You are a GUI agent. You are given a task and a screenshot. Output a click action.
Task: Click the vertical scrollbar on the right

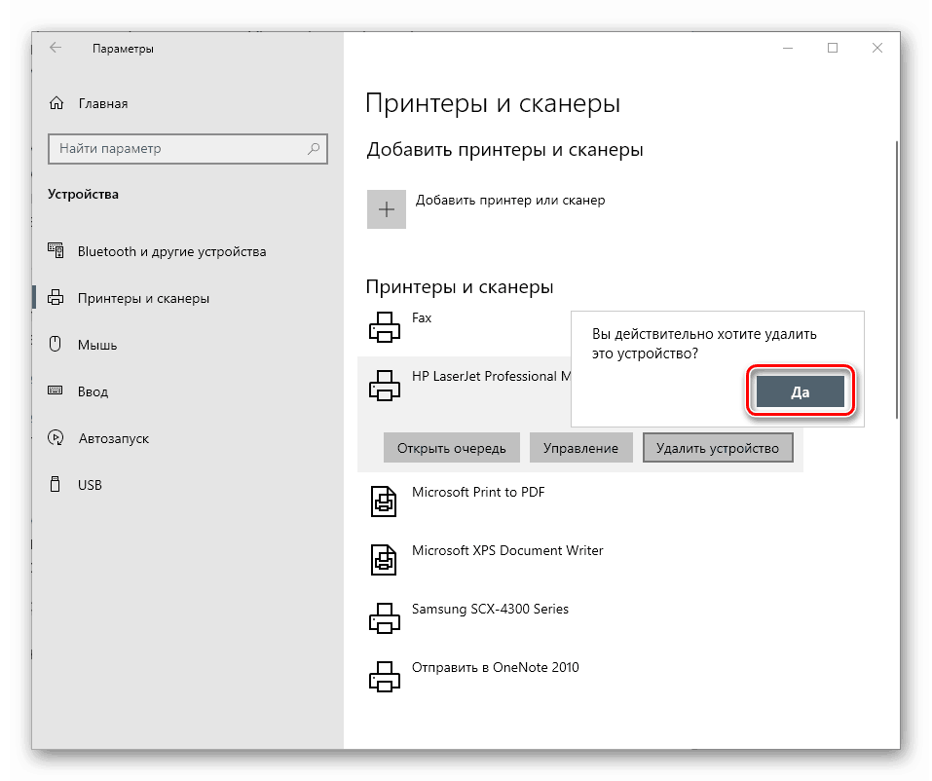click(896, 279)
